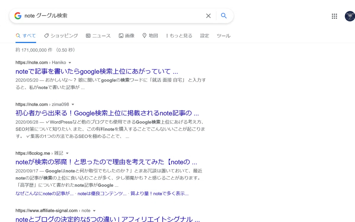
Task: Open the account profile avatar
Action: (350, 16)
